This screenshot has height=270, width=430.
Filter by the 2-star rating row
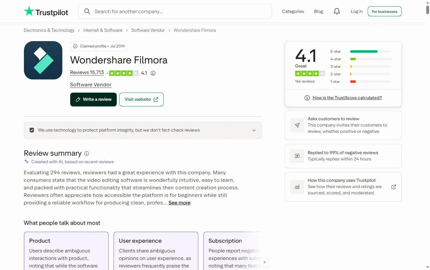click(x=361, y=74)
